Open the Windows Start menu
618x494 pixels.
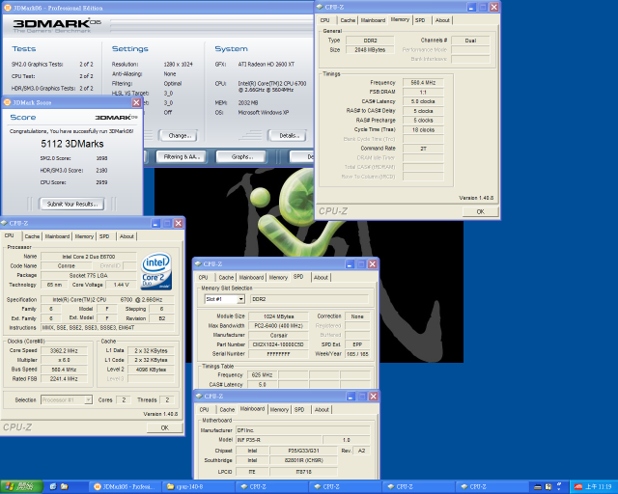tap(21, 486)
